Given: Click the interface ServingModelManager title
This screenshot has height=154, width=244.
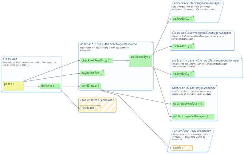Looking at the screenshot, I should pos(197,3).
